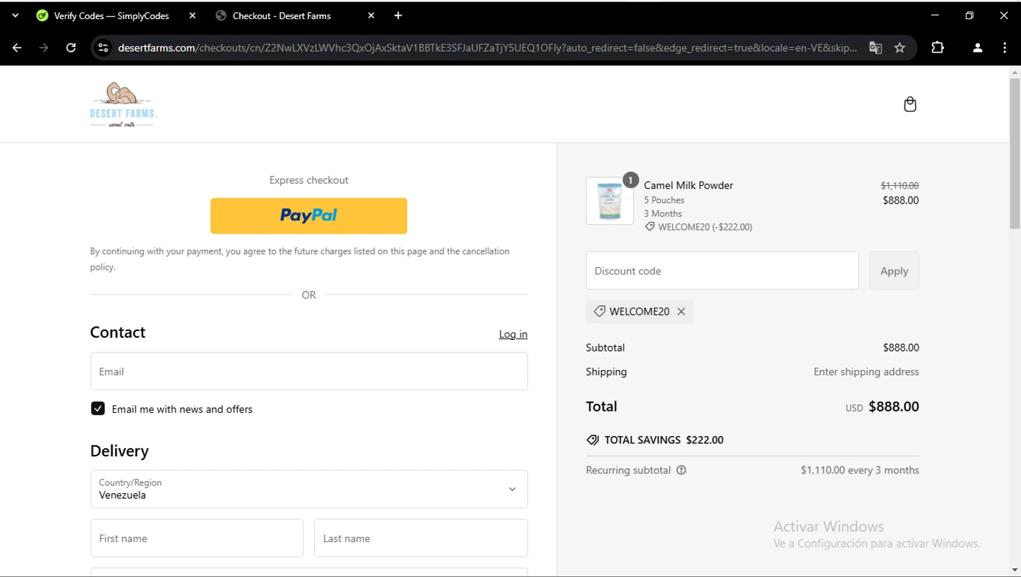The height and width of the screenshot is (577, 1021).
Task: Click the translate page icon
Action: tap(875, 48)
